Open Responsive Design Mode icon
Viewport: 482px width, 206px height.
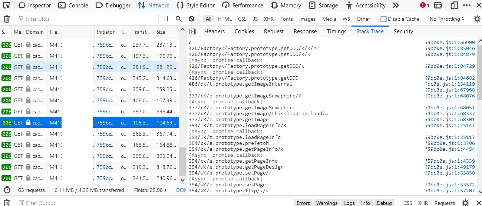[454, 5]
